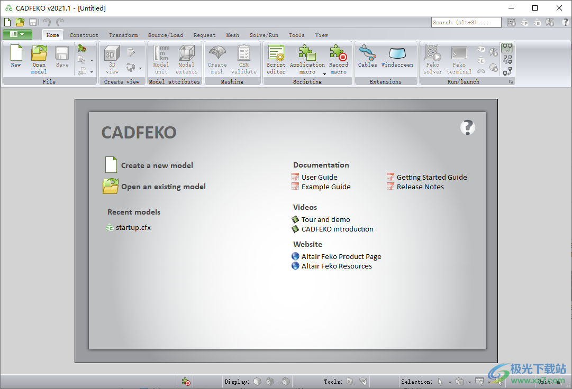Click the Feko solver icon beside search box
Screen dimensions: 572x389
512,22
